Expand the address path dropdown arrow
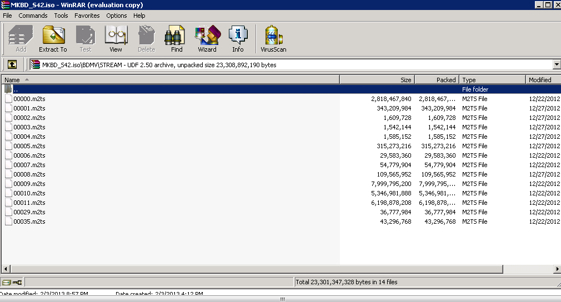The image size is (561, 302). (557, 65)
